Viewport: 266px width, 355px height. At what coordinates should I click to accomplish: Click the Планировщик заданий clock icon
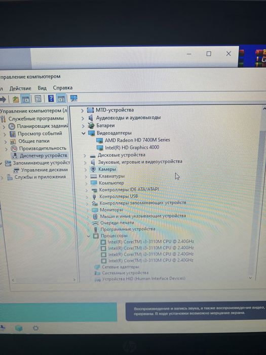[12, 126]
